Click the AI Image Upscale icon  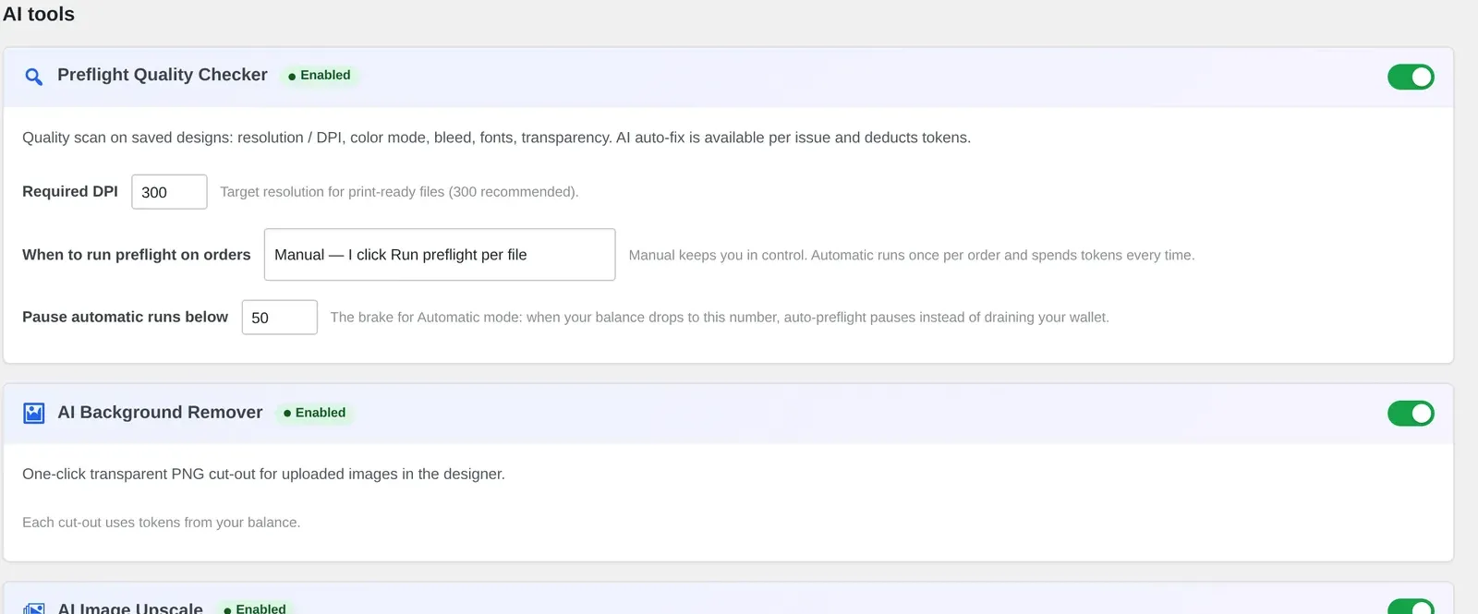(x=34, y=608)
